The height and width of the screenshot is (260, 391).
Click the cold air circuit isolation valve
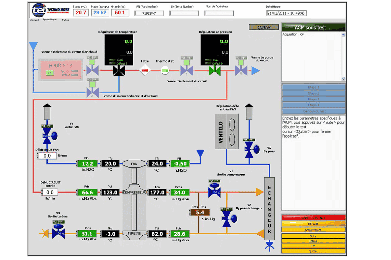pyautogui.click(x=91, y=91)
